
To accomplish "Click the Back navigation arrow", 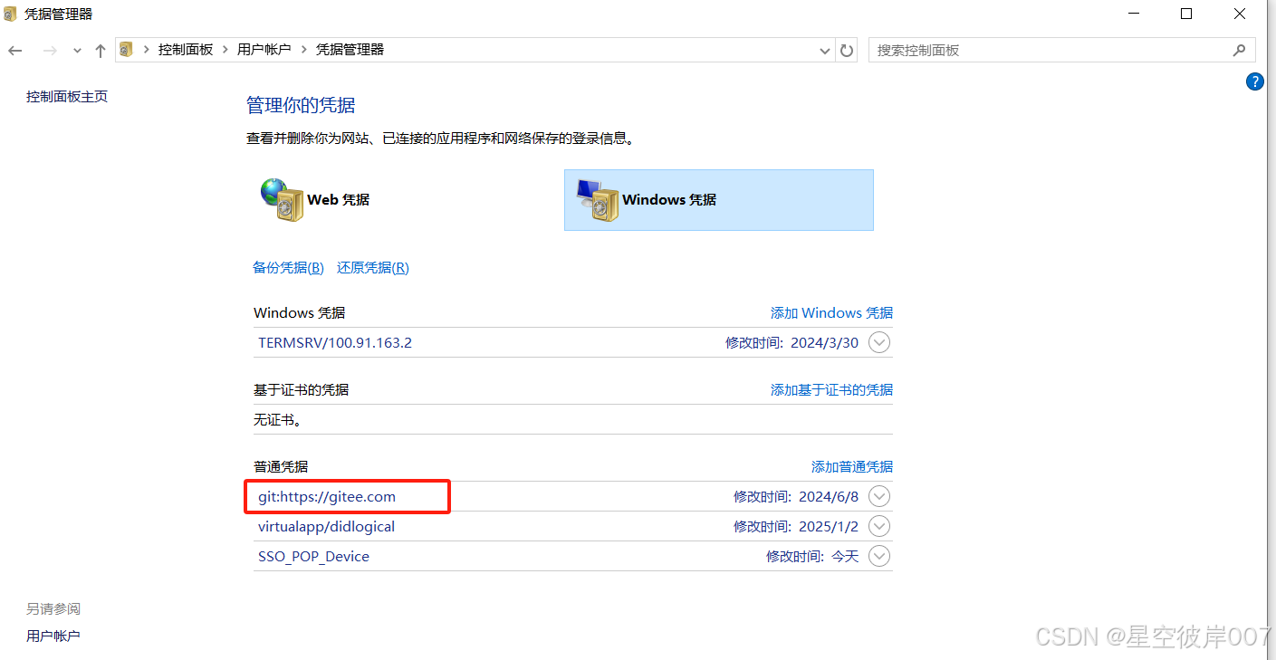I will [14, 51].
